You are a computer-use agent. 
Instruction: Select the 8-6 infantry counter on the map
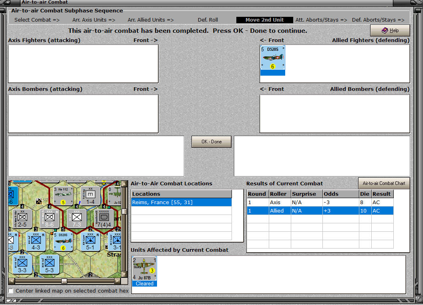50,219
